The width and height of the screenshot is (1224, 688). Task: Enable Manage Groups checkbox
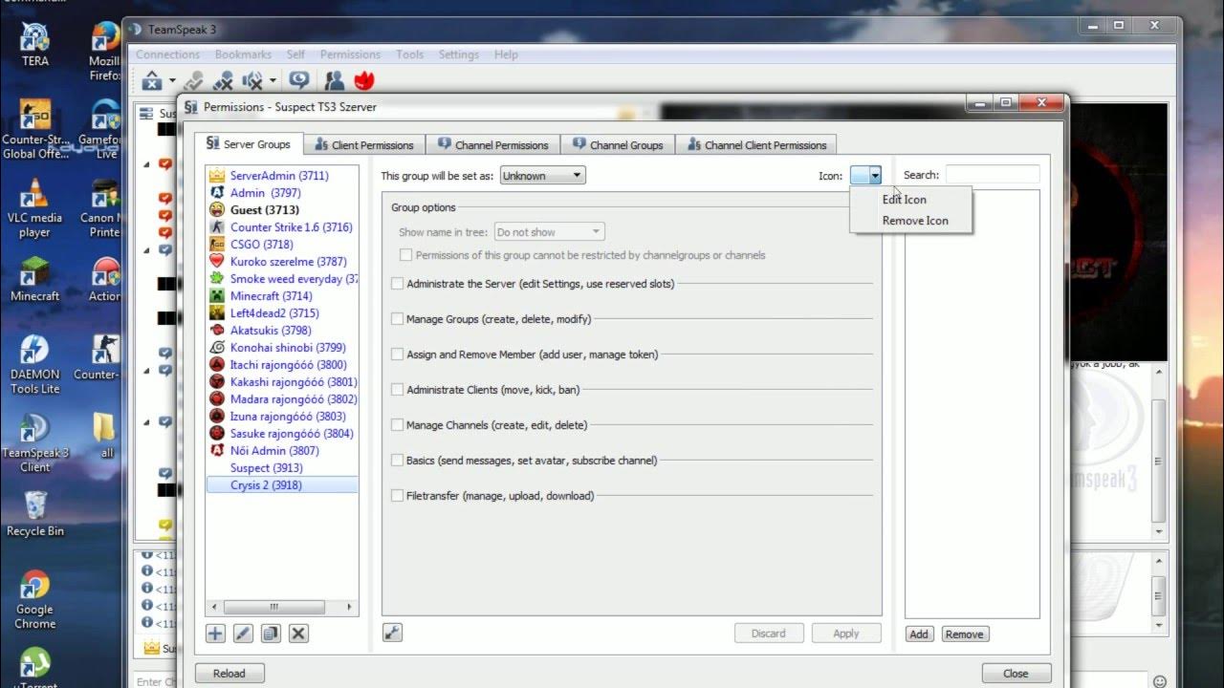pos(398,319)
